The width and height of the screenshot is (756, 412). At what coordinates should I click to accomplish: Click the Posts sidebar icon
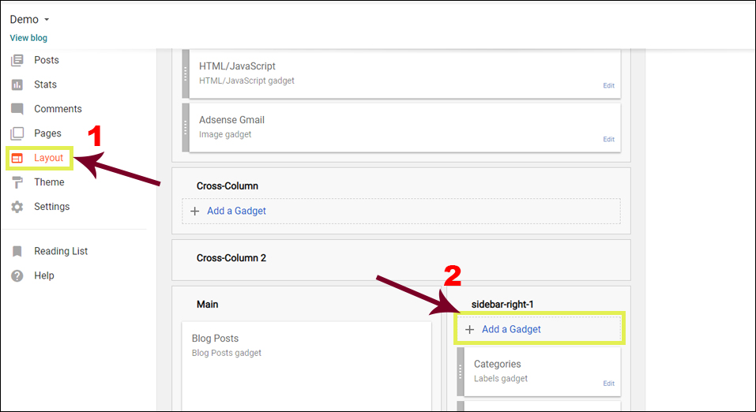[x=17, y=60]
